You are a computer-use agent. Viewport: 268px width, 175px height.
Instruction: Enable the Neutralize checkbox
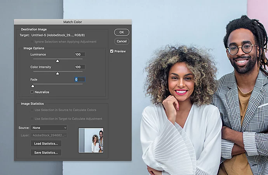coord(32,92)
